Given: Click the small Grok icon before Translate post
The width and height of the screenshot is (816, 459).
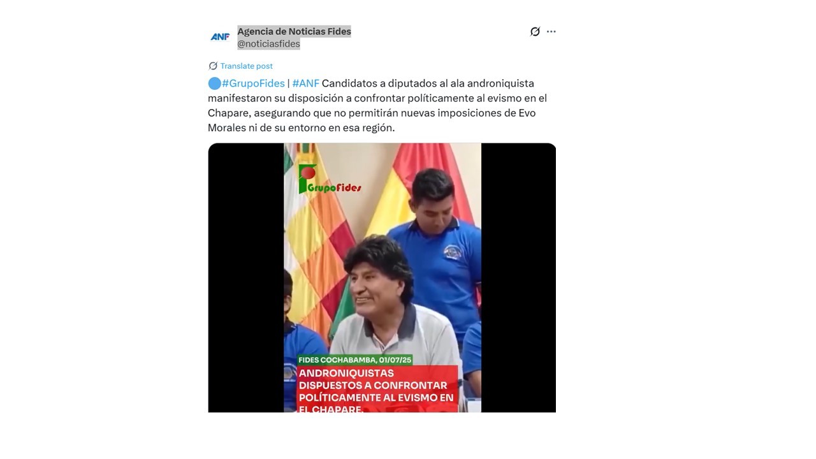Looking at the screenshot, I should coord(213,66).
